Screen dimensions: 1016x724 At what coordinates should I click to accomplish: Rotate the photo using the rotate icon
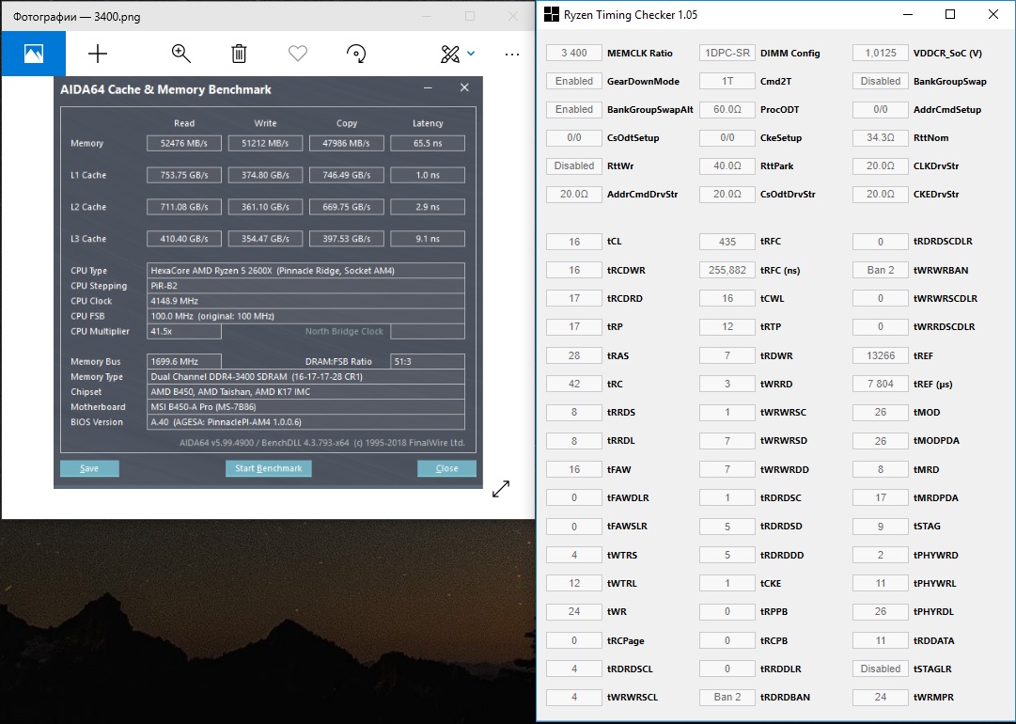355,54
